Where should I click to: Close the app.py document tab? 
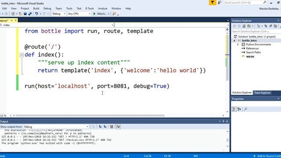coord(16,21)
